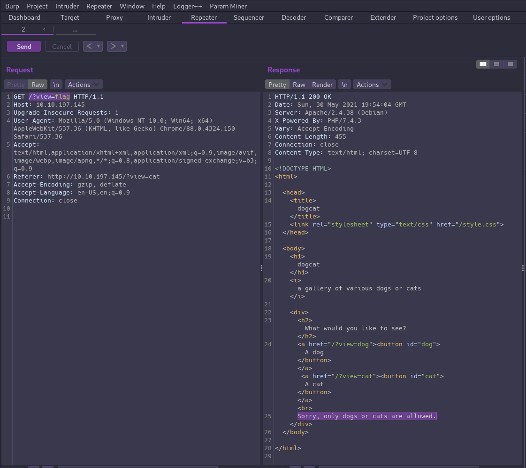
Task: Open the Window menu
Action: (x=132, y=6)
